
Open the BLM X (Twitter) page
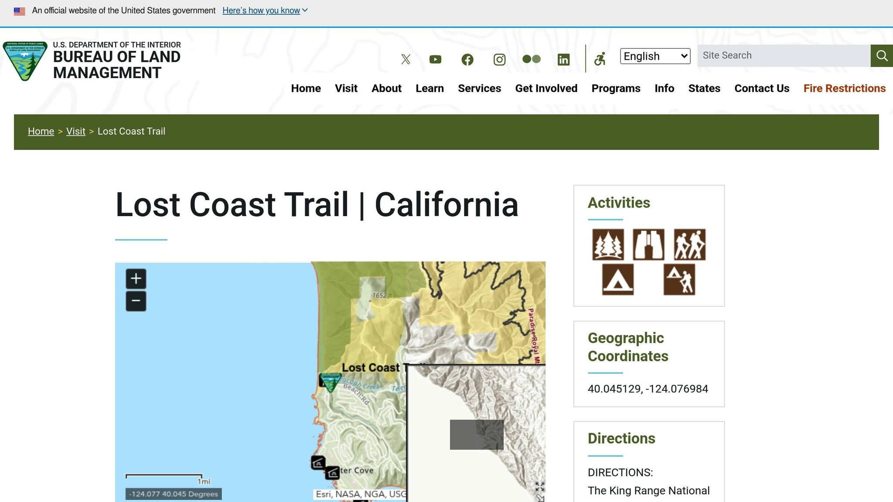tap(406, 59)
